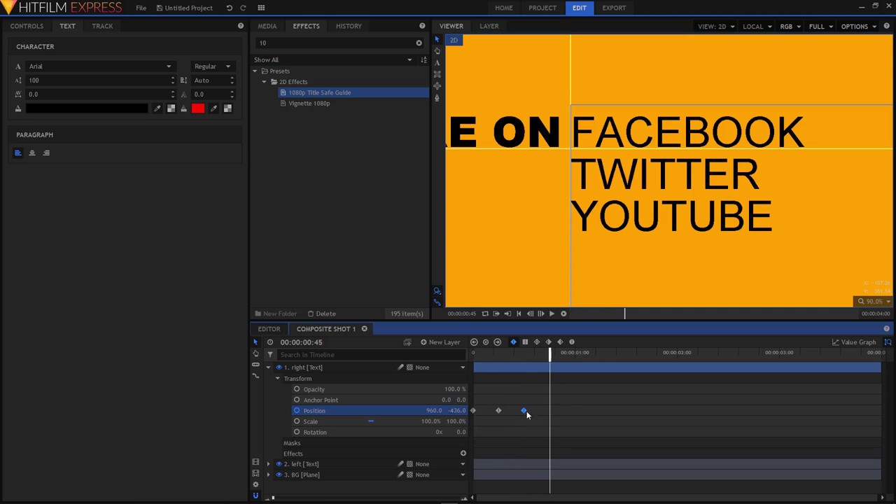Image resolution: width=896 pixels, height=504 pixels.
Task: Open the red outline color swatch
Action: tap(198, 108)
